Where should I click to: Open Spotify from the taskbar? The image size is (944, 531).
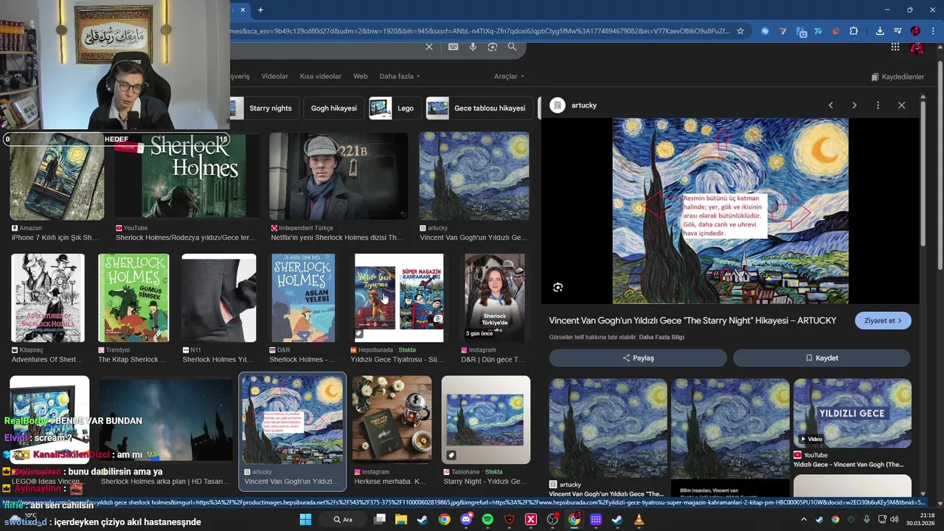(487, 519)
